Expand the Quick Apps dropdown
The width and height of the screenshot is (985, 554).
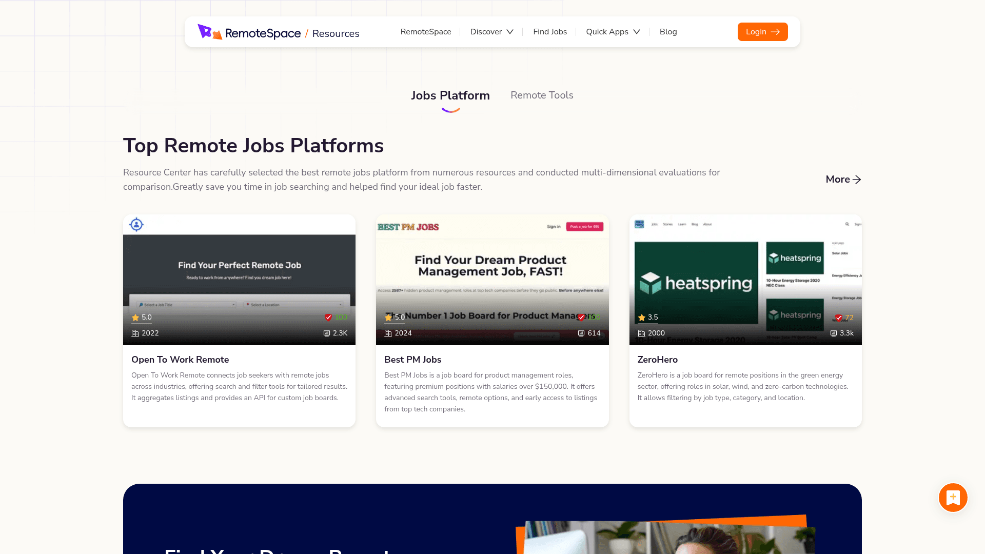(x=613, y=32)
